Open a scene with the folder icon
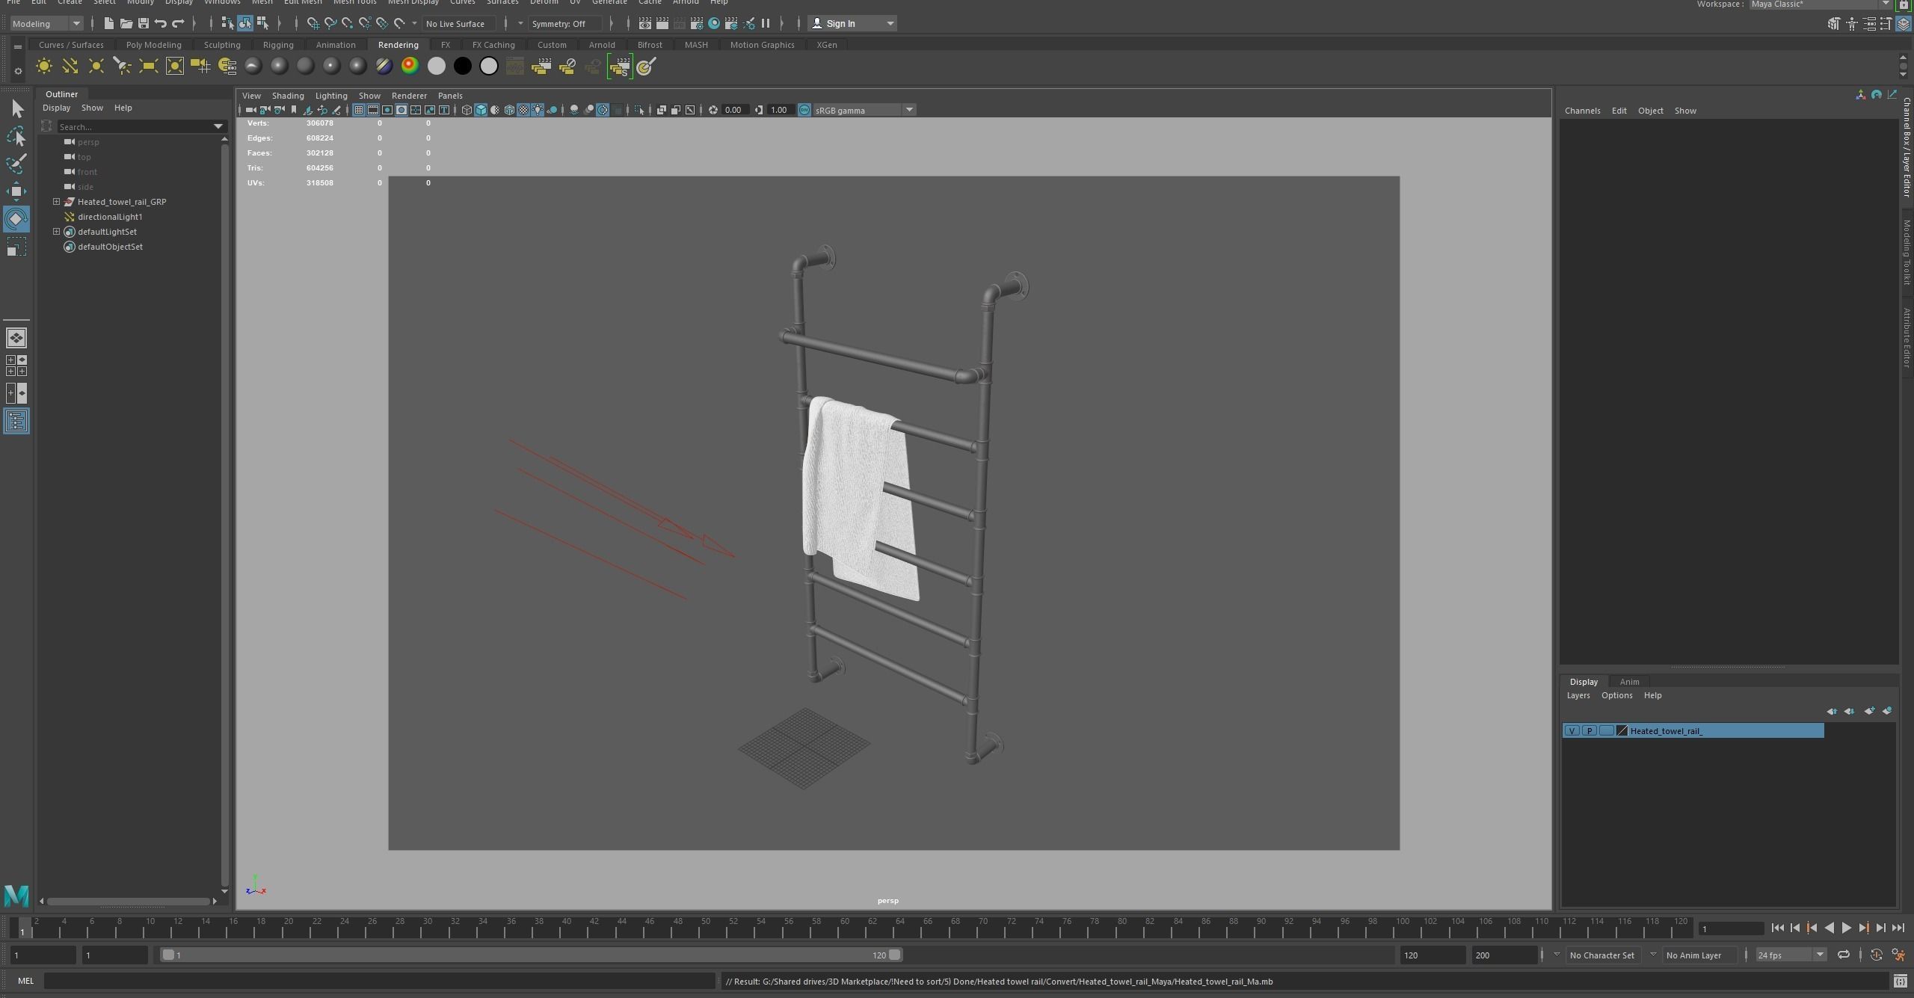This screenshot has width=1914, height=998. pos(126,23)
